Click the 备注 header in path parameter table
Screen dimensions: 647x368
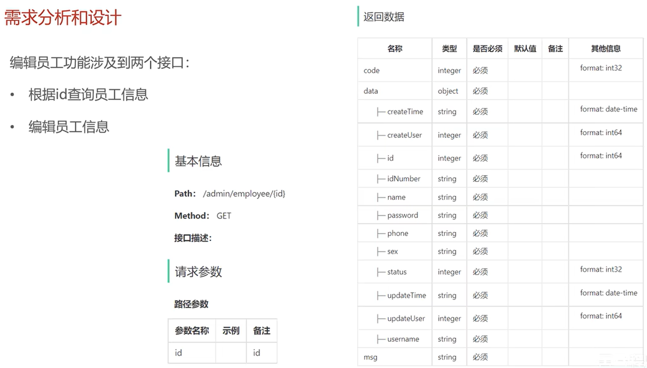(261, 331)
